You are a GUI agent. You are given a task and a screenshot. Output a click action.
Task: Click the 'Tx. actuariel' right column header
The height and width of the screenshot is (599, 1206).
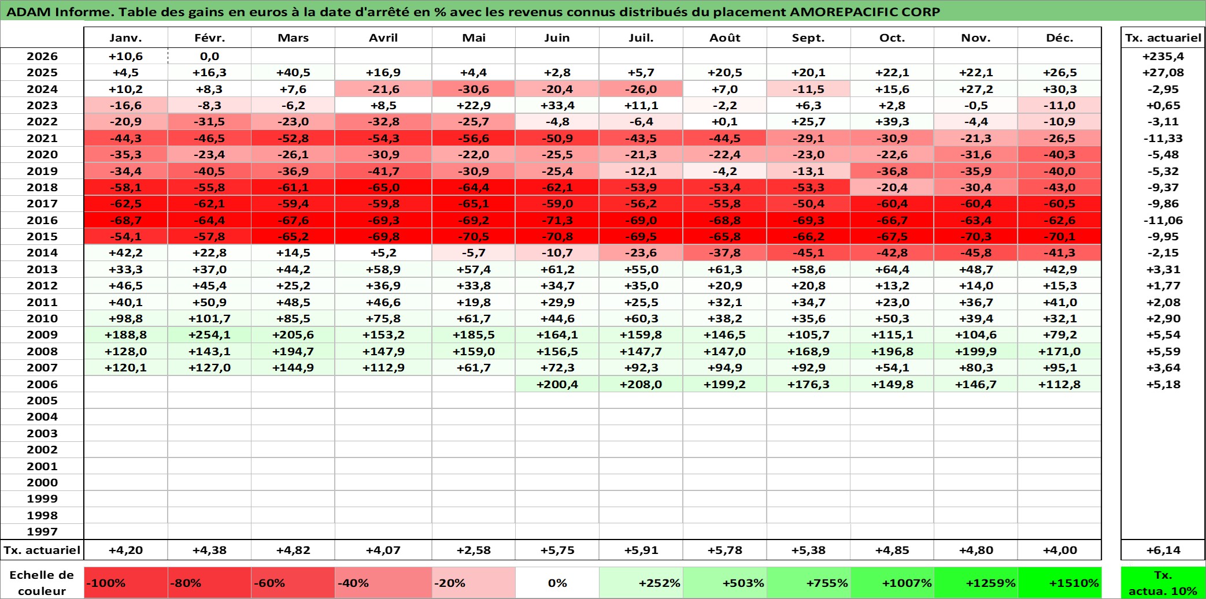pyautogui.click(x=1163, y=38)
